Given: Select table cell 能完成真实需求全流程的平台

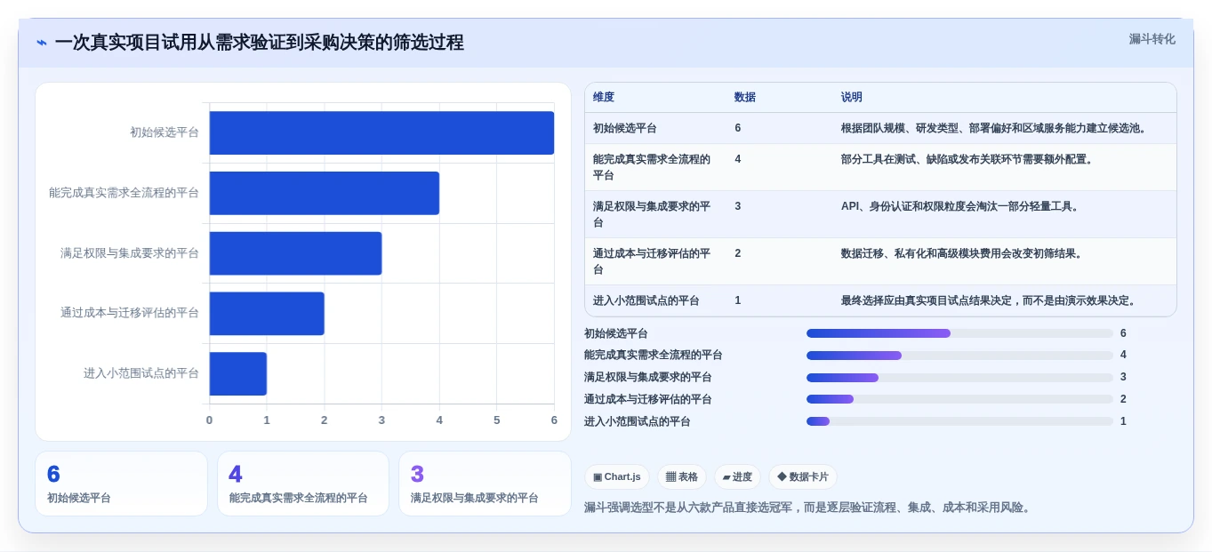Looking at the screenshot, I should 654,167.
